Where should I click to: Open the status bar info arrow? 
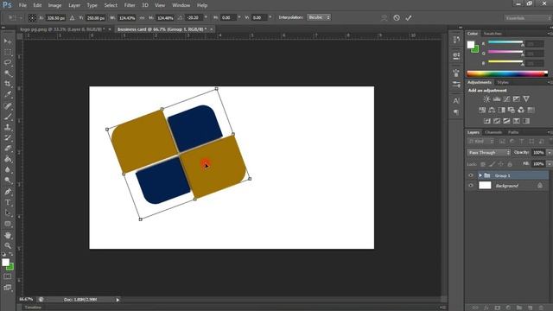(118, 300)
